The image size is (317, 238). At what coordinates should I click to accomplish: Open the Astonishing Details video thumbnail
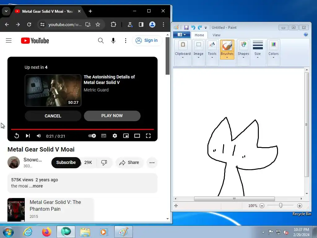(53, 90)
